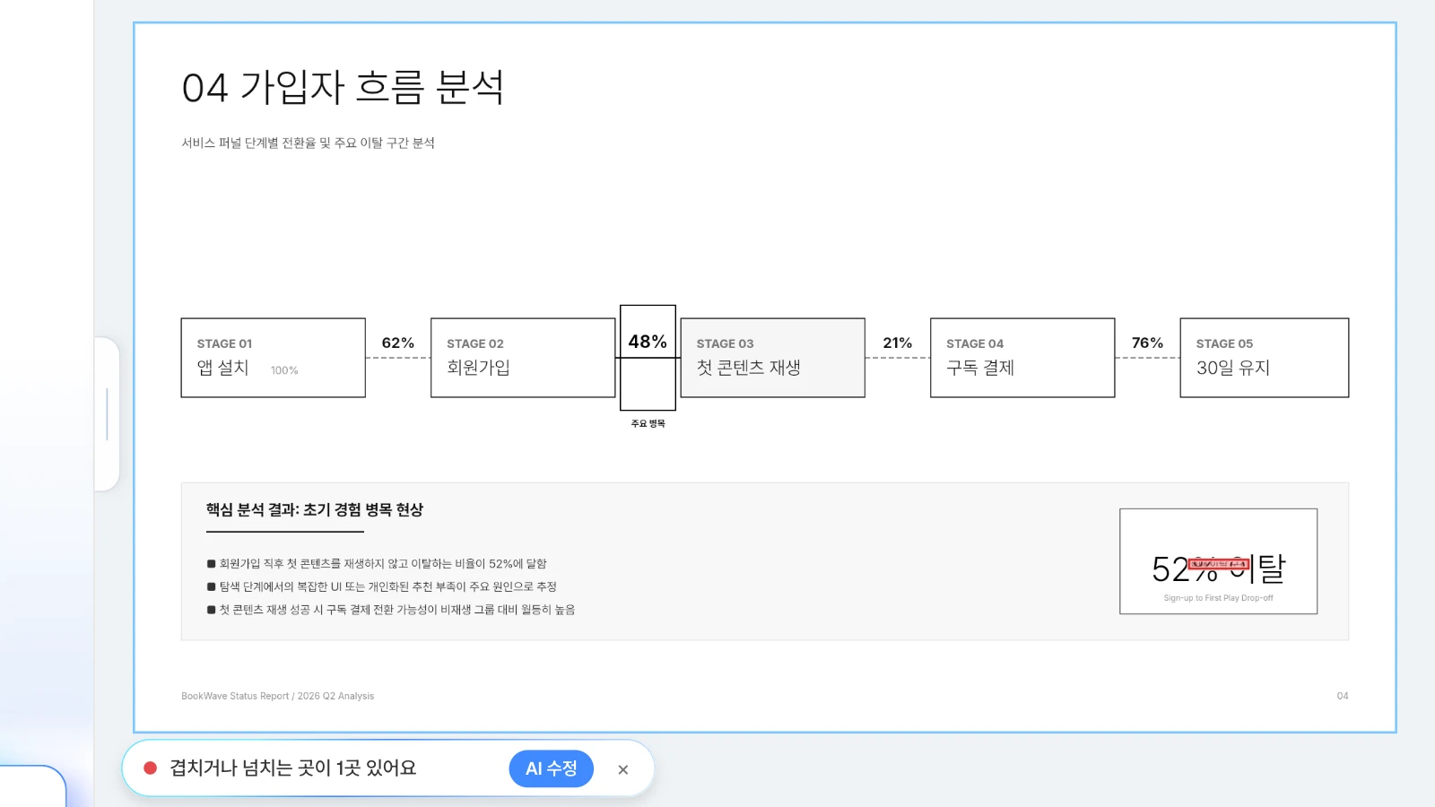Click the 주요 병목 caption

648,423
